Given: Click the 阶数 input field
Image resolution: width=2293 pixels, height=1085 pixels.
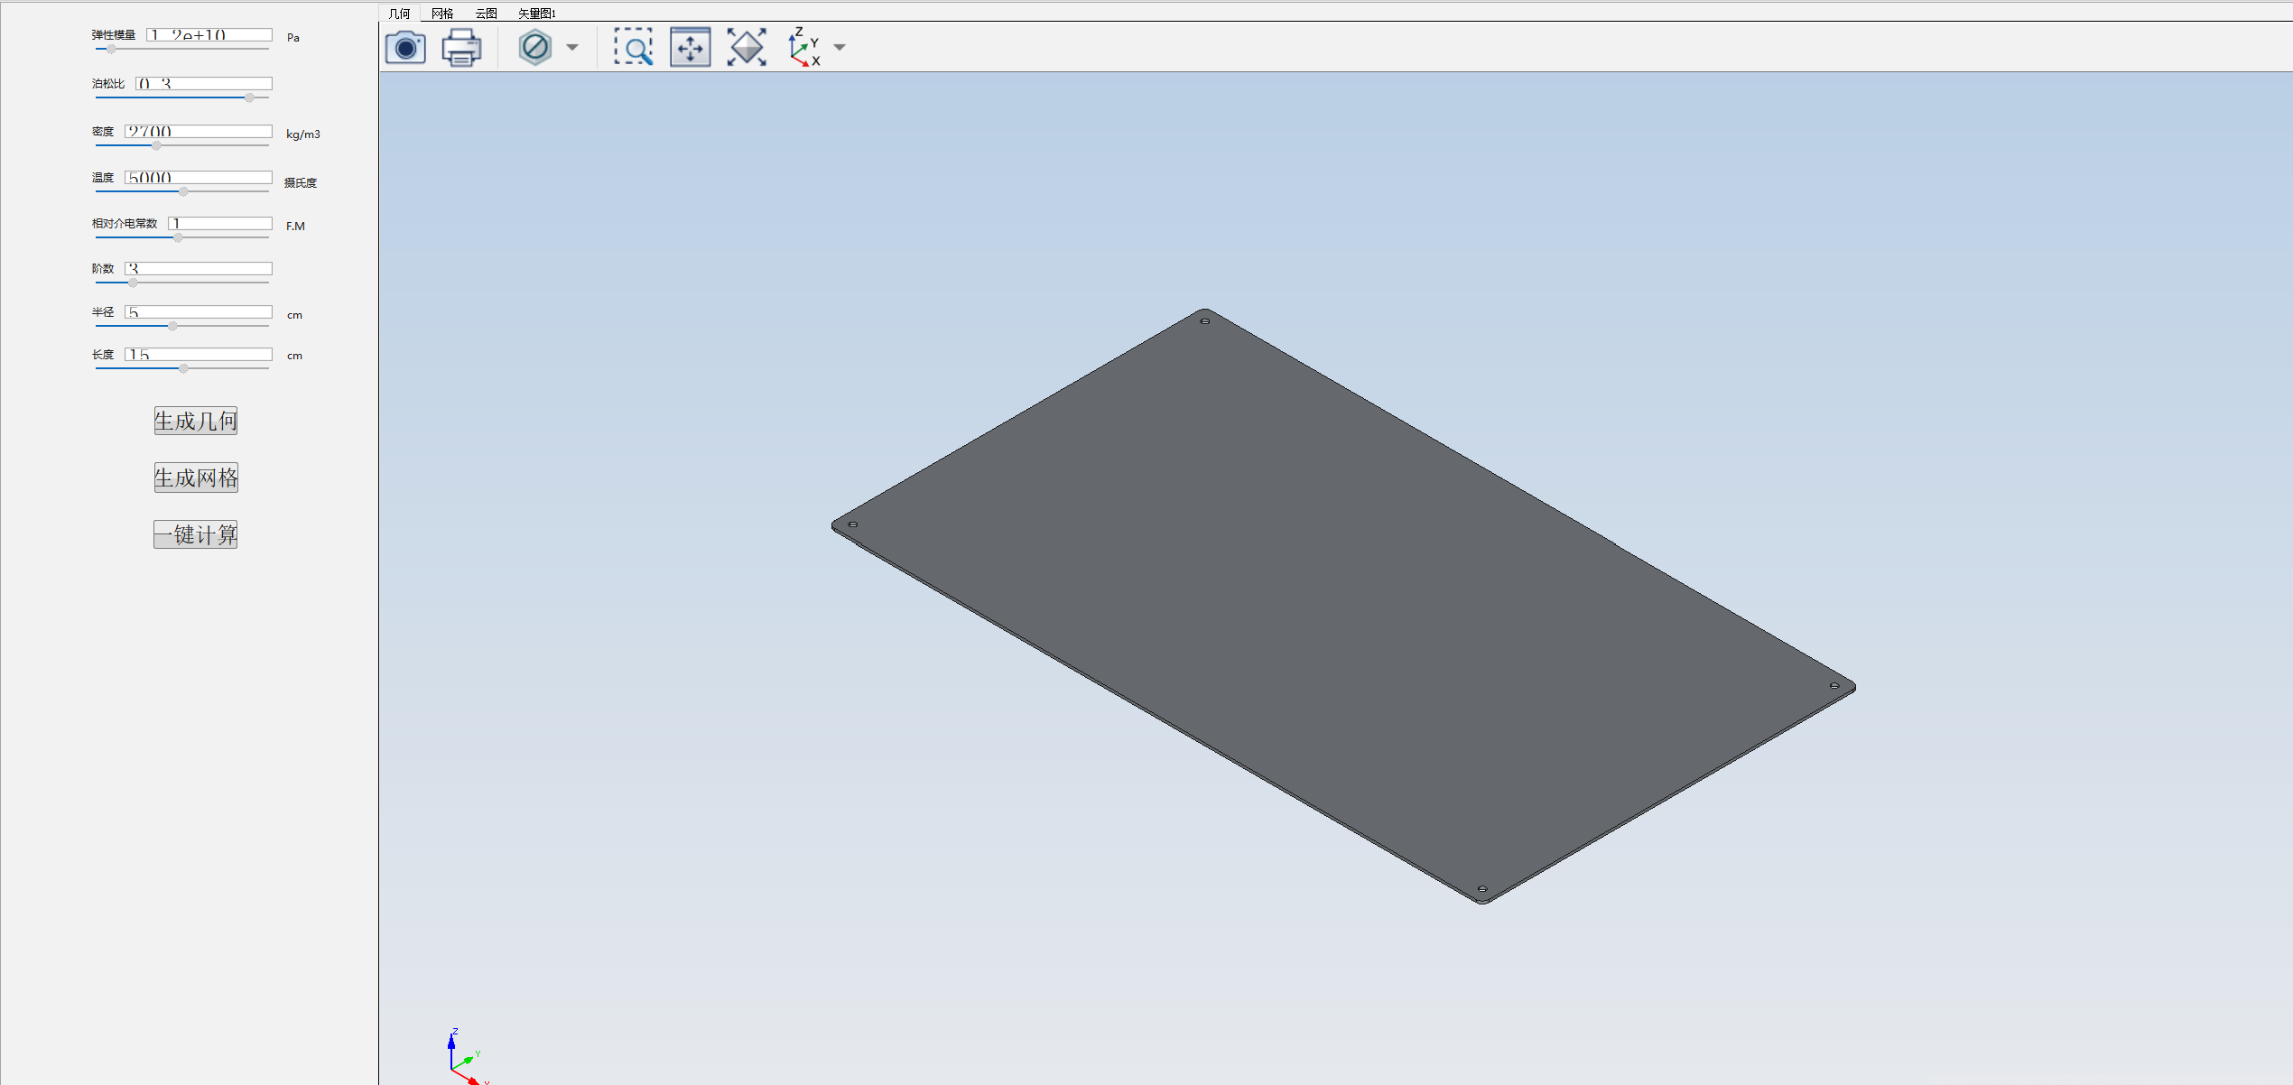Looking at the screenshot, I should coord(199,268).
